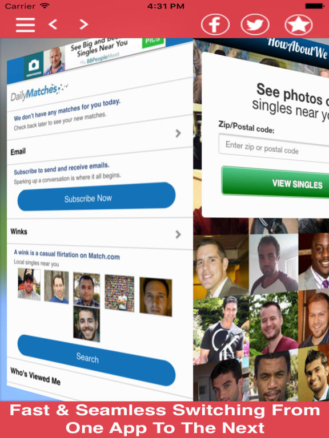
Task: Expand the Winks section chevron
Action: tap(178, 234)
